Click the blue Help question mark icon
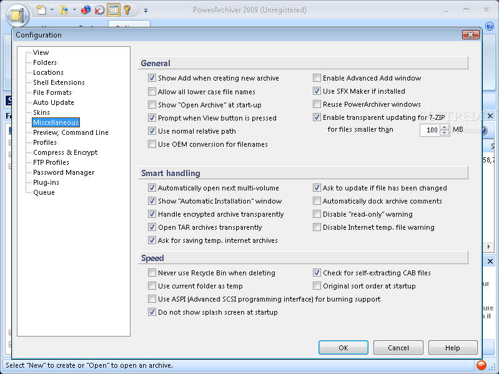This screenshot has height=374, width=499. coord(490,26)
